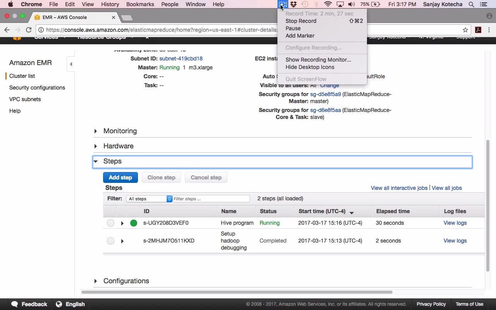The image size is (496, 310).
Task: View logs for the Hive program step
Action: click(455, 223)
